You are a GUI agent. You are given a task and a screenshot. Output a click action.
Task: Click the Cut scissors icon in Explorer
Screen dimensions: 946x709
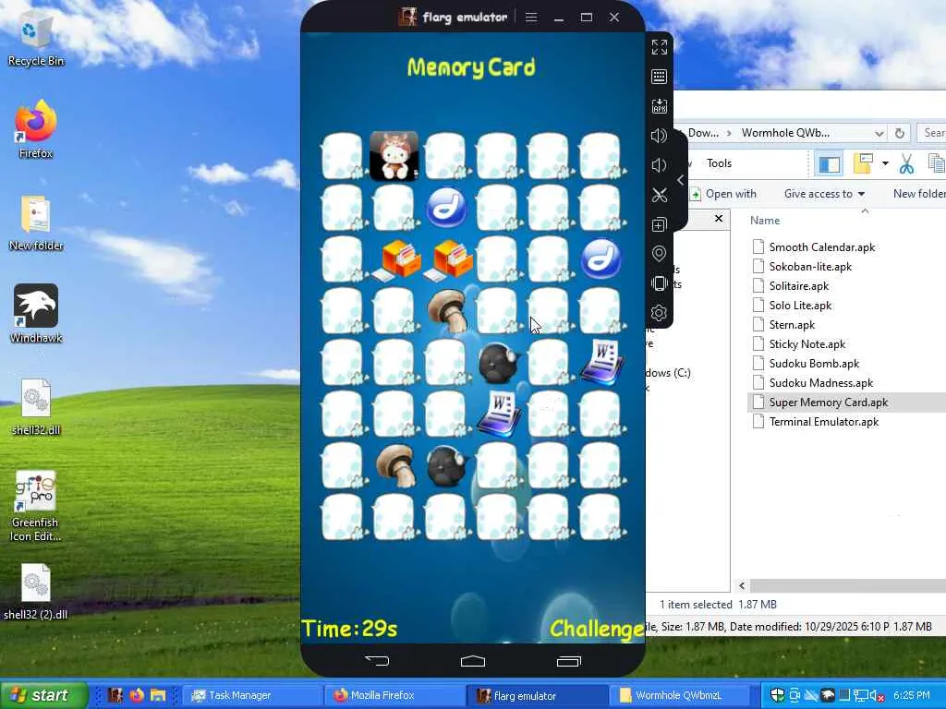pos(906,163)
